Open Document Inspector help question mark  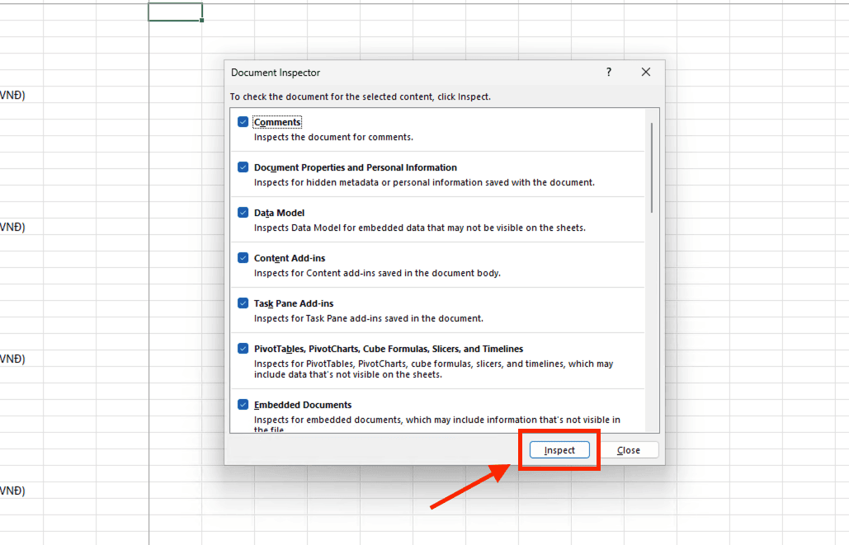click(609, 73)
